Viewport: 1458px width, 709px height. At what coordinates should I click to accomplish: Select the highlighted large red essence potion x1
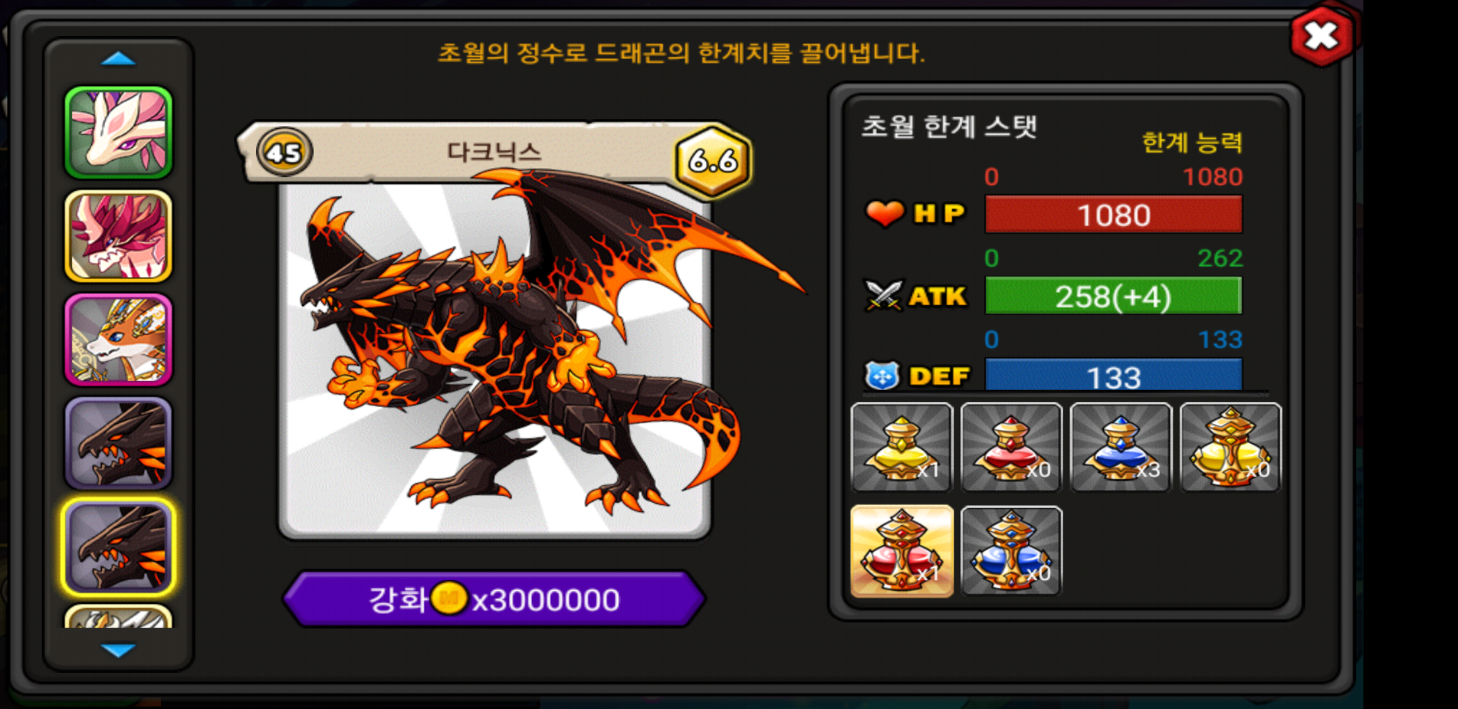coord(901,551)
